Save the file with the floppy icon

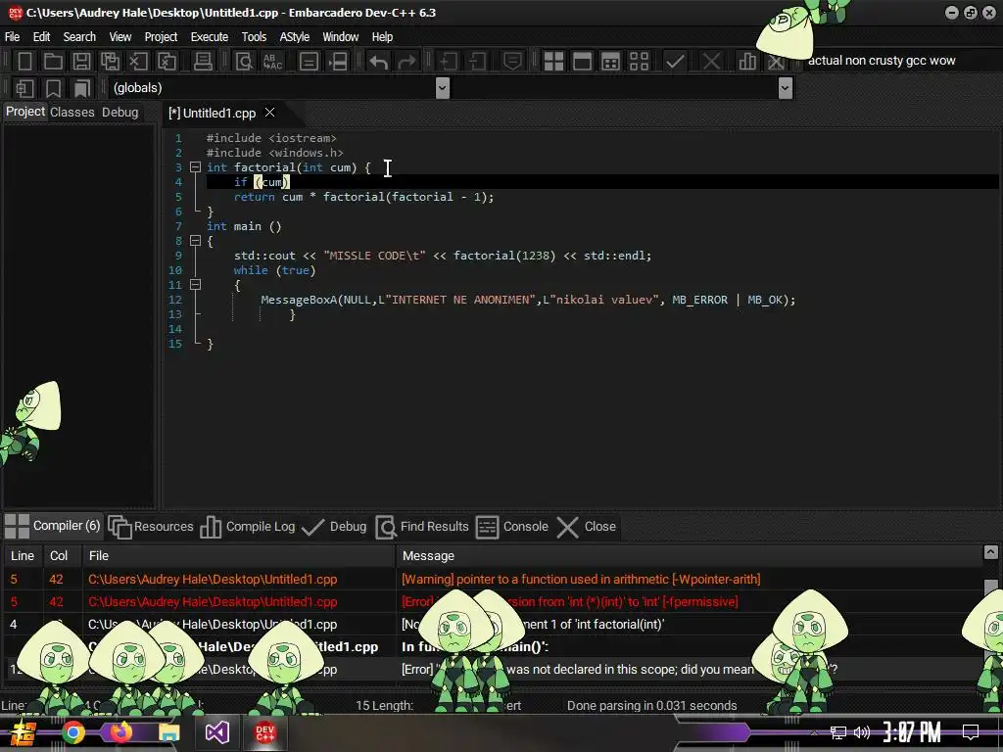pos(81,62)
